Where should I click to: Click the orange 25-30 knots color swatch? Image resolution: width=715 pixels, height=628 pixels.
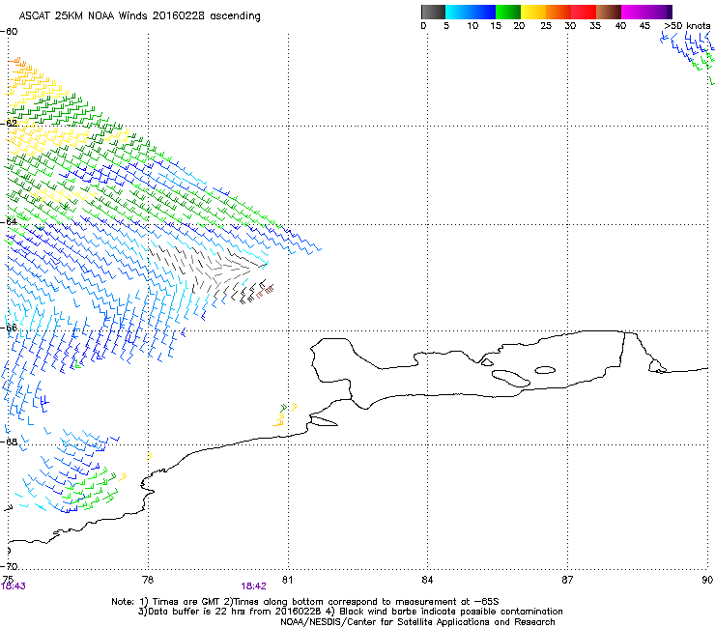(x=558, y=12)
